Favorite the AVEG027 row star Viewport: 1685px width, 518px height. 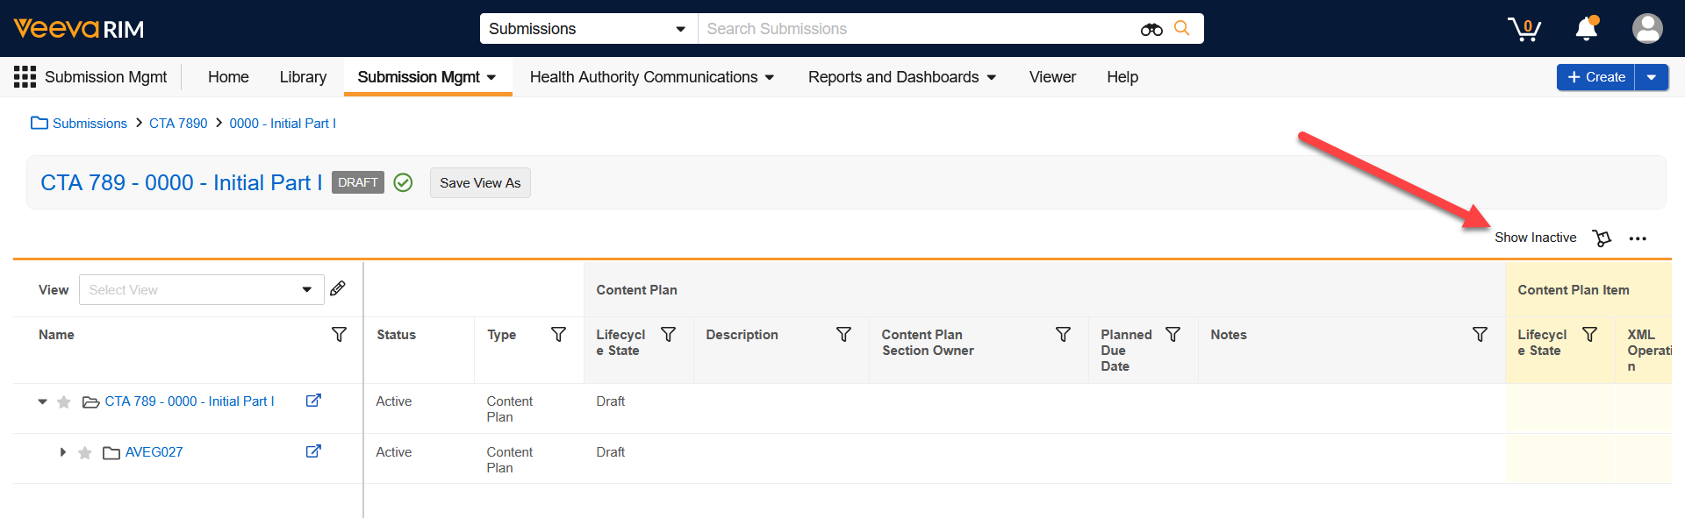85,452
